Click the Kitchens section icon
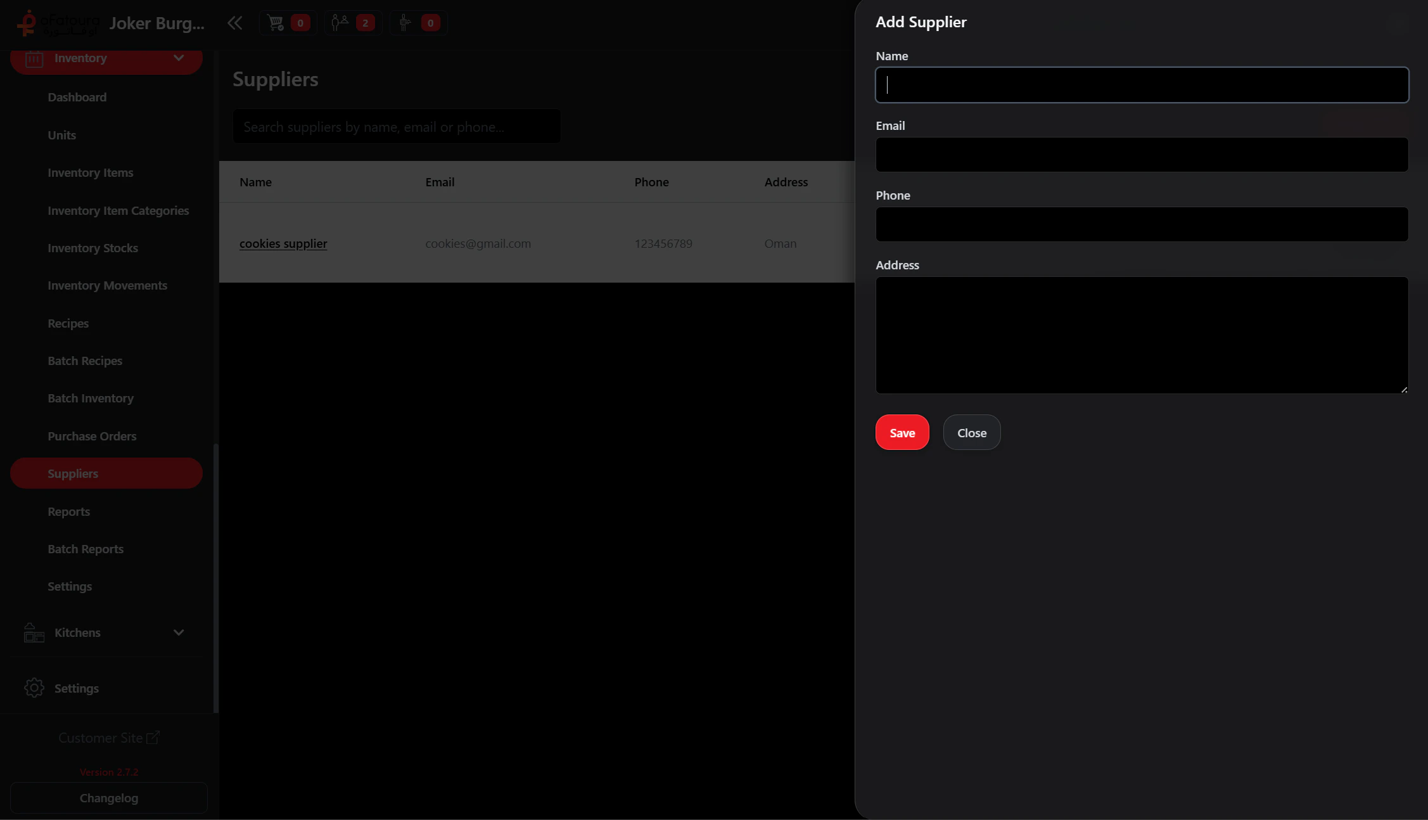 (34, 632)
